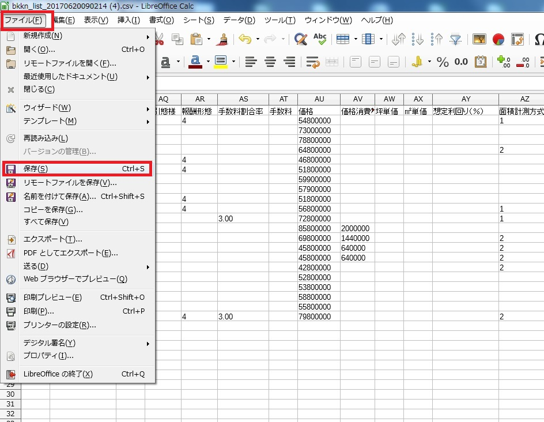Click the delete decimal place icon
544x422 pixels.
[523, 62]
